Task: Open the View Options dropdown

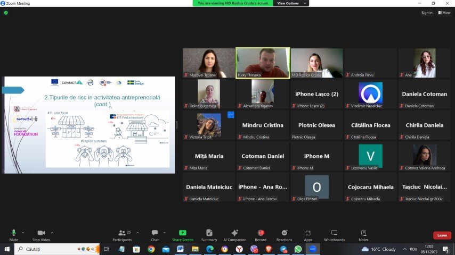Action: (291, 3)
